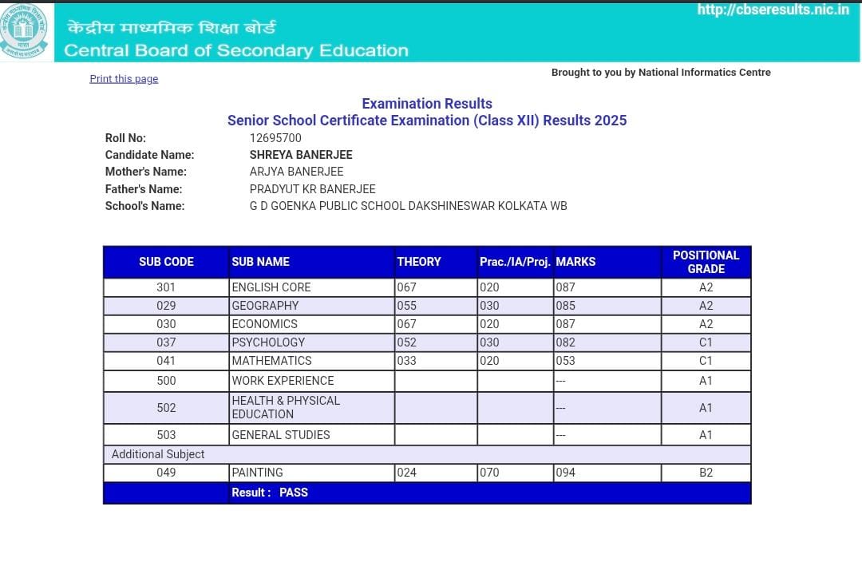Click the PAINTING subject row name
The height and width of the screenshot is (562, 862).
pos(257,473)
